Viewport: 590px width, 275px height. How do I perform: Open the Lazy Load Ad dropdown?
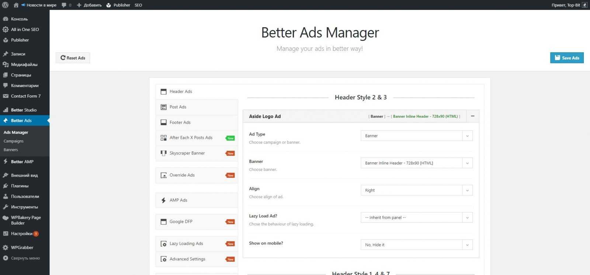coord(416,218)
